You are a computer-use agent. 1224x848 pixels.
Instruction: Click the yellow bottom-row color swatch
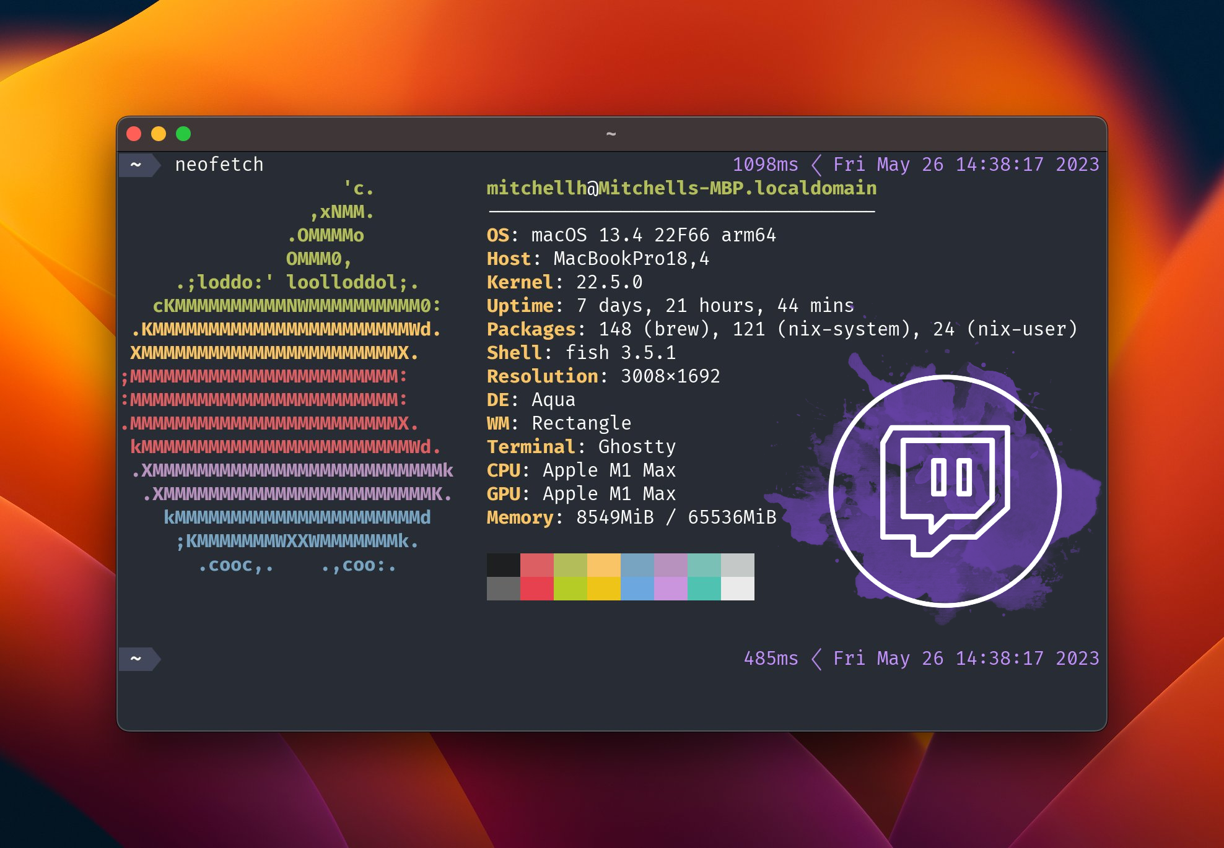603,589
